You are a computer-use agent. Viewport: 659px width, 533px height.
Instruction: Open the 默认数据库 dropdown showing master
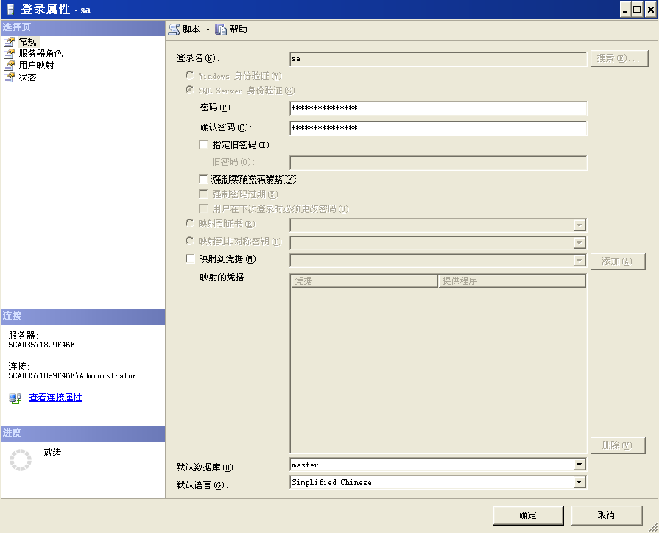(581, 465)
